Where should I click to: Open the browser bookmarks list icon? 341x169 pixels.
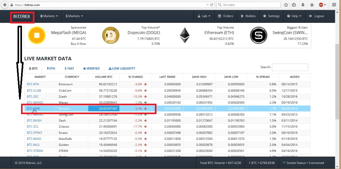294,5
